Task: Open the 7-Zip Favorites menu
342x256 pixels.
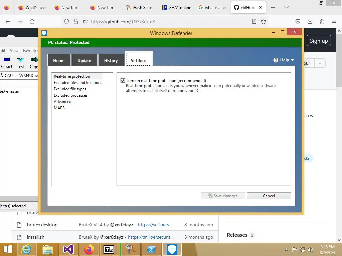Action: (30, 51)
